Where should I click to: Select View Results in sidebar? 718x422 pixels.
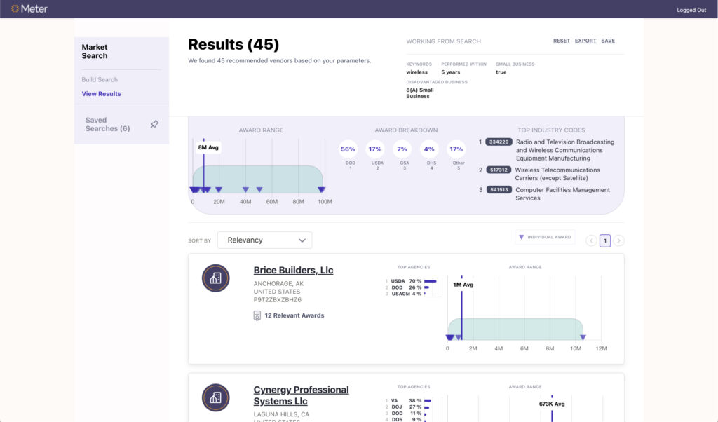[x=101, y=93]
